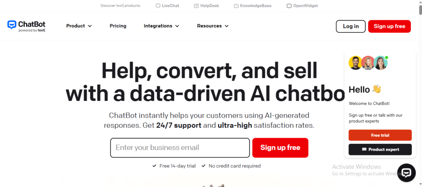Click Sign up free beside email field
This screenshot has width=422, height=187.
(280, 148)
